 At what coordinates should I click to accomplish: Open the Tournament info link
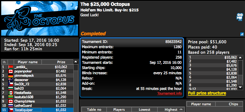[x=169, y=93]
